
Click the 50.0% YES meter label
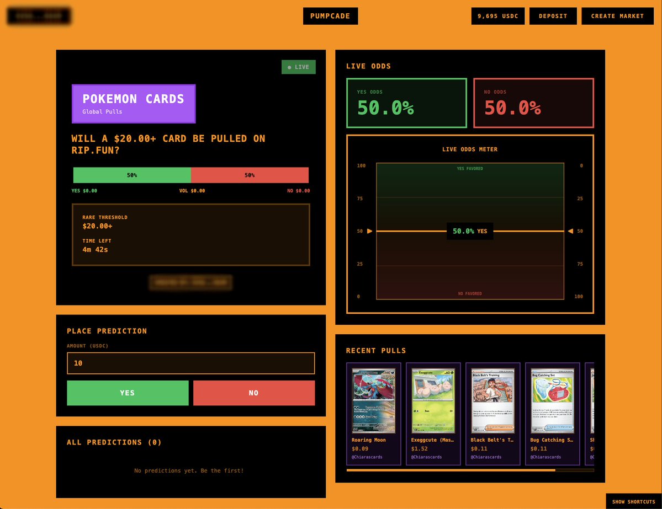tap(470, 231)
